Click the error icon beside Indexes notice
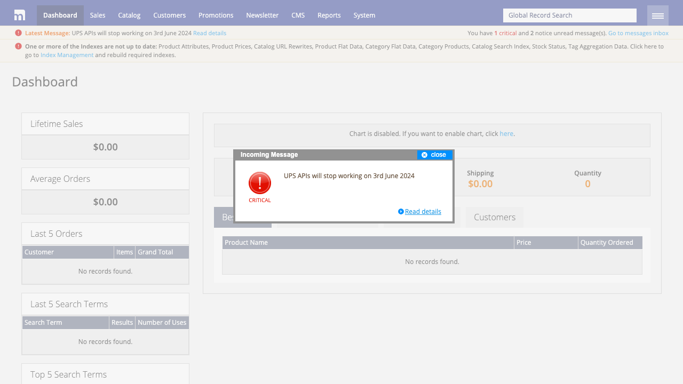The width and height of the screenshot is (683, 384). (x=19, y=46)
